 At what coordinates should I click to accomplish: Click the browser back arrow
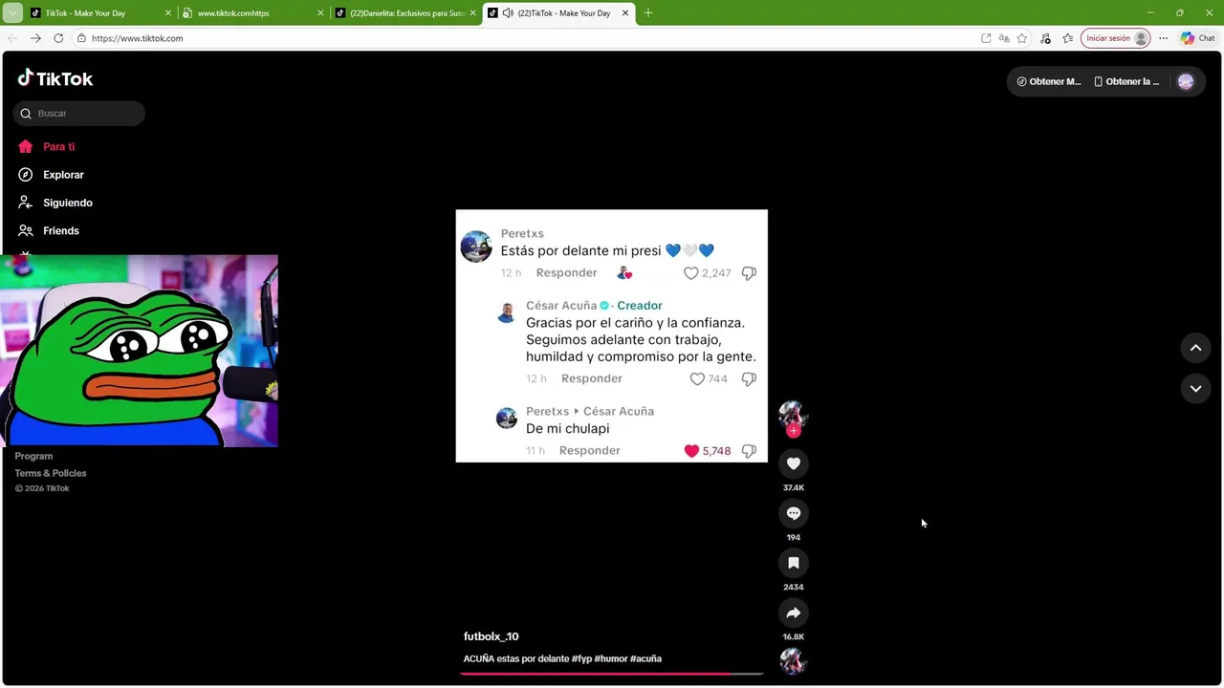pyautogui.click(x=12, y=38)
